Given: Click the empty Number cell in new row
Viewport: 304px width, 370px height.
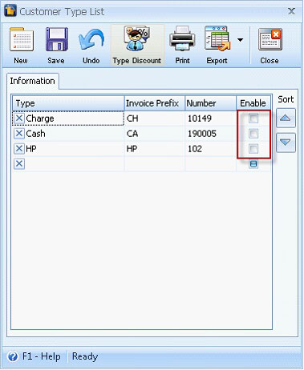Looking at the screenshot, I should tap(211, 164).
